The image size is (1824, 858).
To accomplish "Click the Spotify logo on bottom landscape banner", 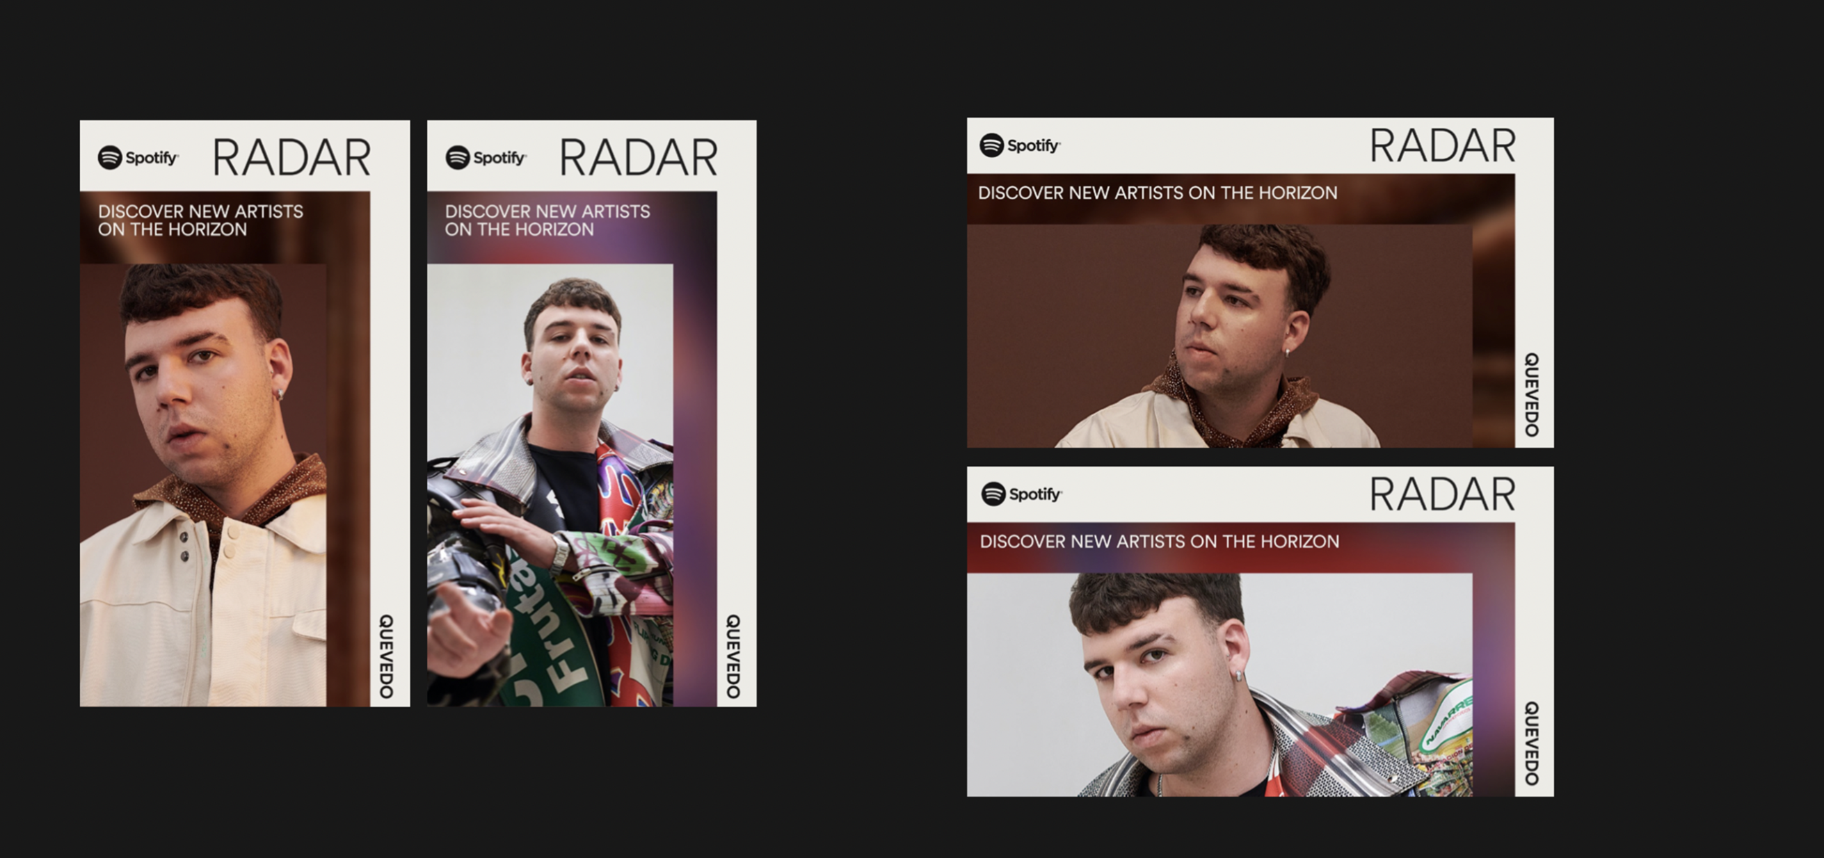I will pos(1021,494).
